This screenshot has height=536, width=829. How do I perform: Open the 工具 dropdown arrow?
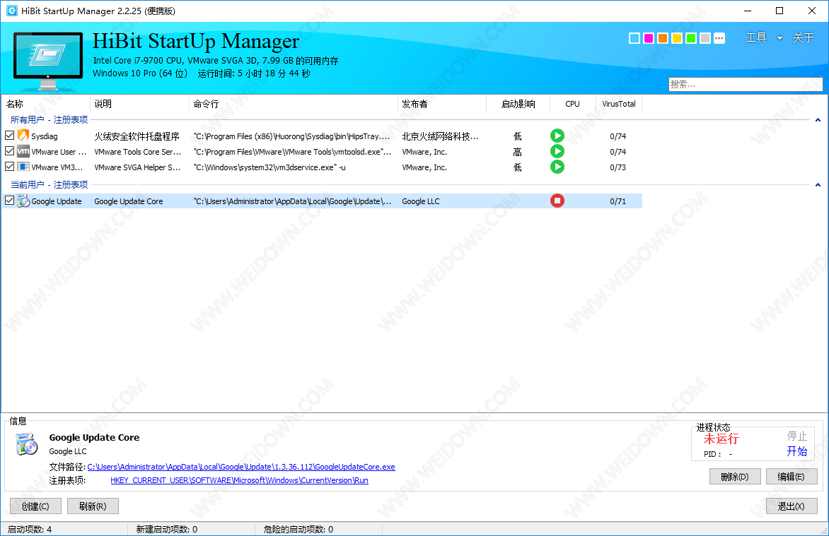(x=779, y=38)
